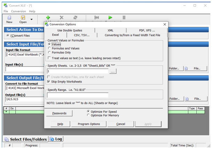Image resolution: width=212 pixels, height=149 pixels.
Task: Select Optimize For Memory option
Action: [88, 115]
